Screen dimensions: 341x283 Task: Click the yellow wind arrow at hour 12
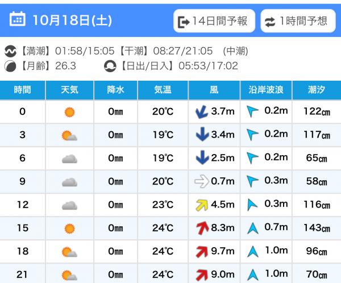coord(201,205)
